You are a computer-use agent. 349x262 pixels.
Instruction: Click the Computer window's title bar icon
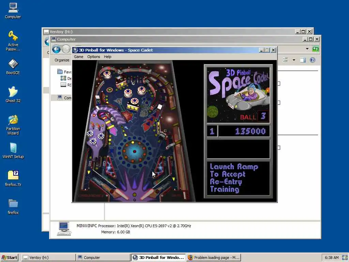pyautogui.click(x=54, y=39)
